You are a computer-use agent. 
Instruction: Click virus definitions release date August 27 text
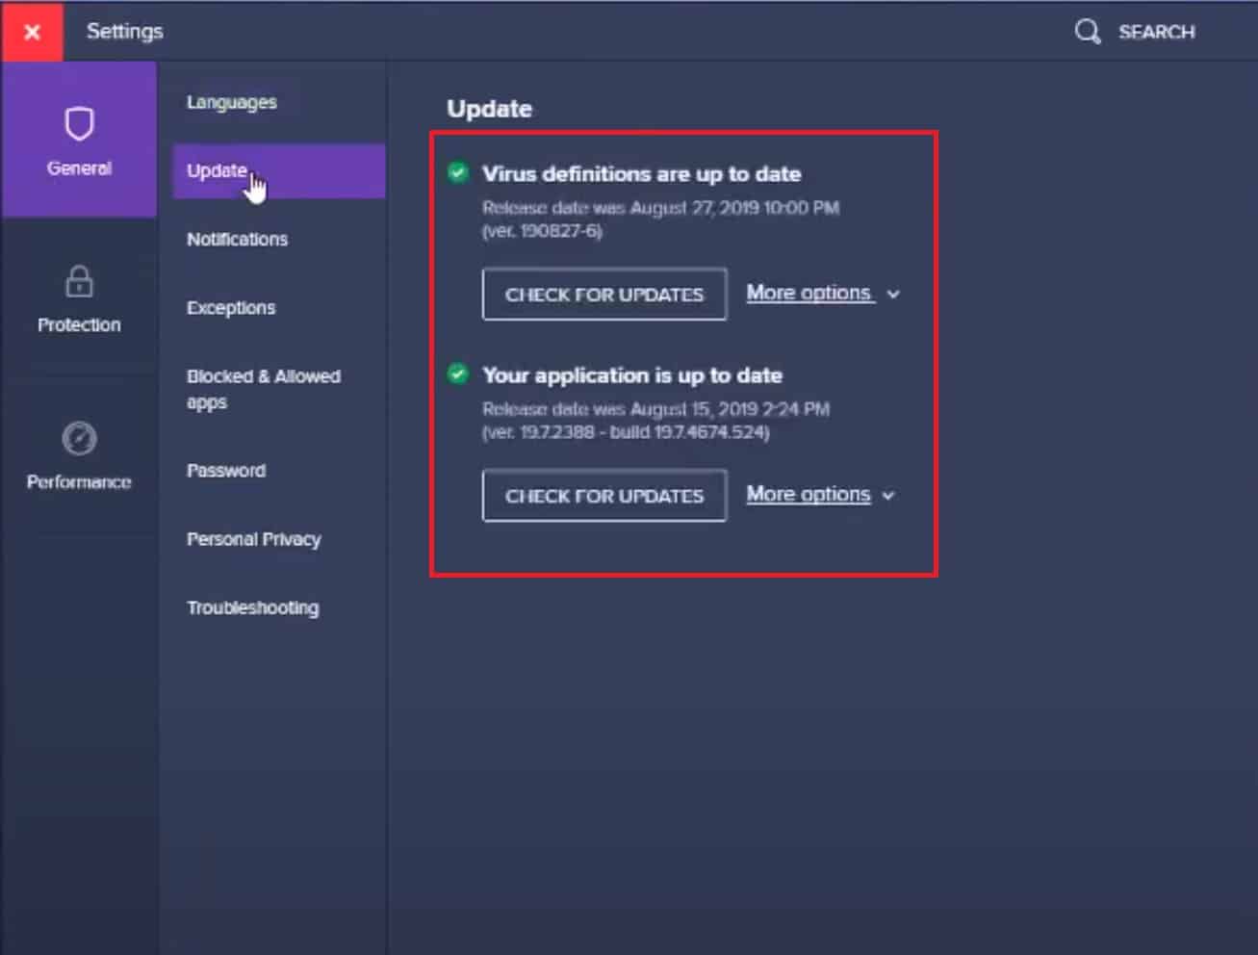tap(661, 208)
